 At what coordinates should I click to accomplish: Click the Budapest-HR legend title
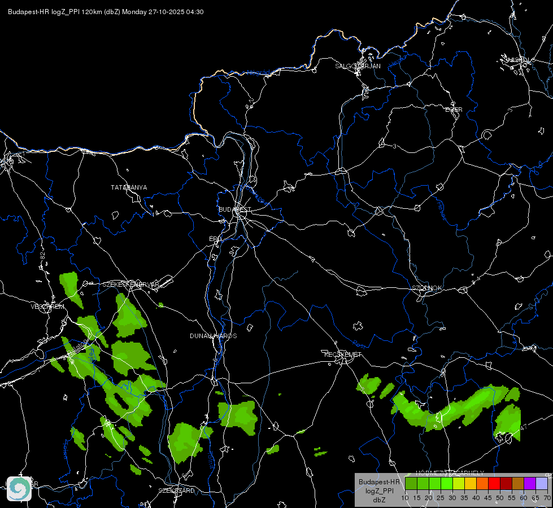[379, 482]
